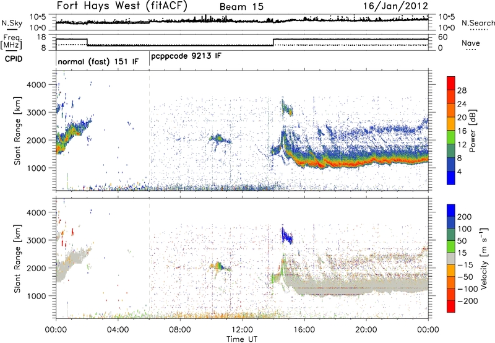Click the 'Fort Hays West (fitACF)' title
The height and width of the screenshot is (343, 495).
point(122,6)
